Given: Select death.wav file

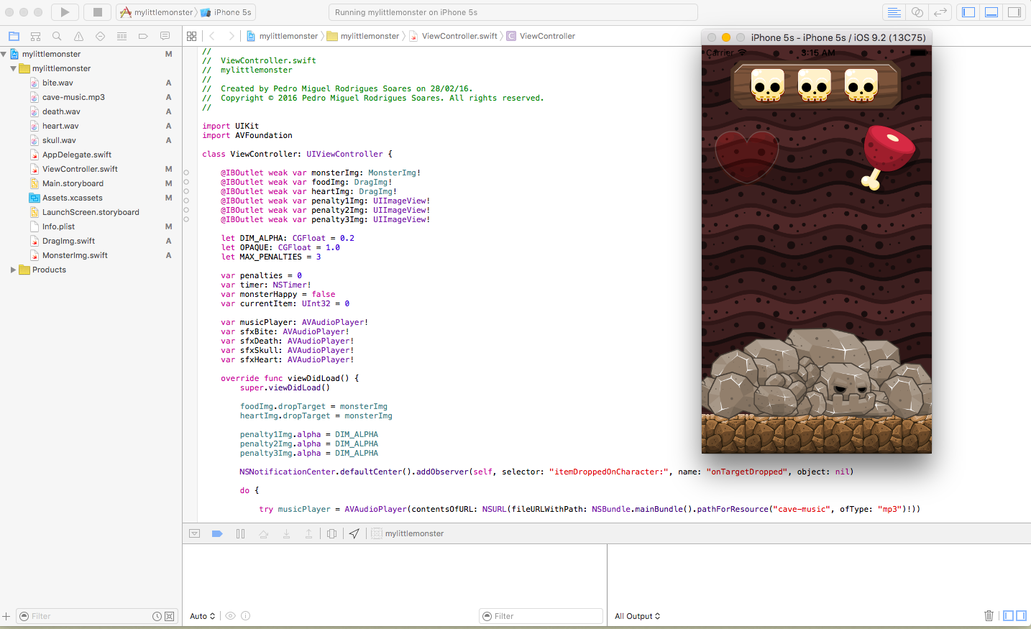Looking at the screenshot, I should point(61,111).
